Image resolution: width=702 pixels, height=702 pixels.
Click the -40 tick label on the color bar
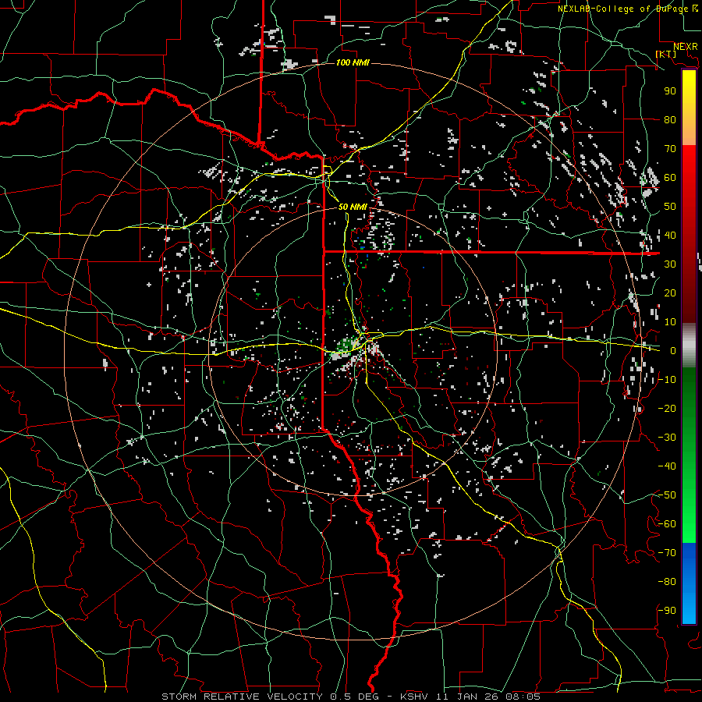coord(667,466)
